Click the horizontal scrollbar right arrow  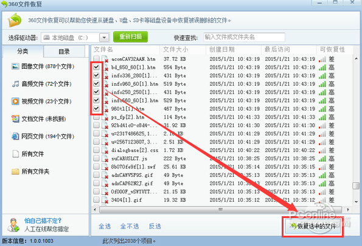tap(348, 210)
